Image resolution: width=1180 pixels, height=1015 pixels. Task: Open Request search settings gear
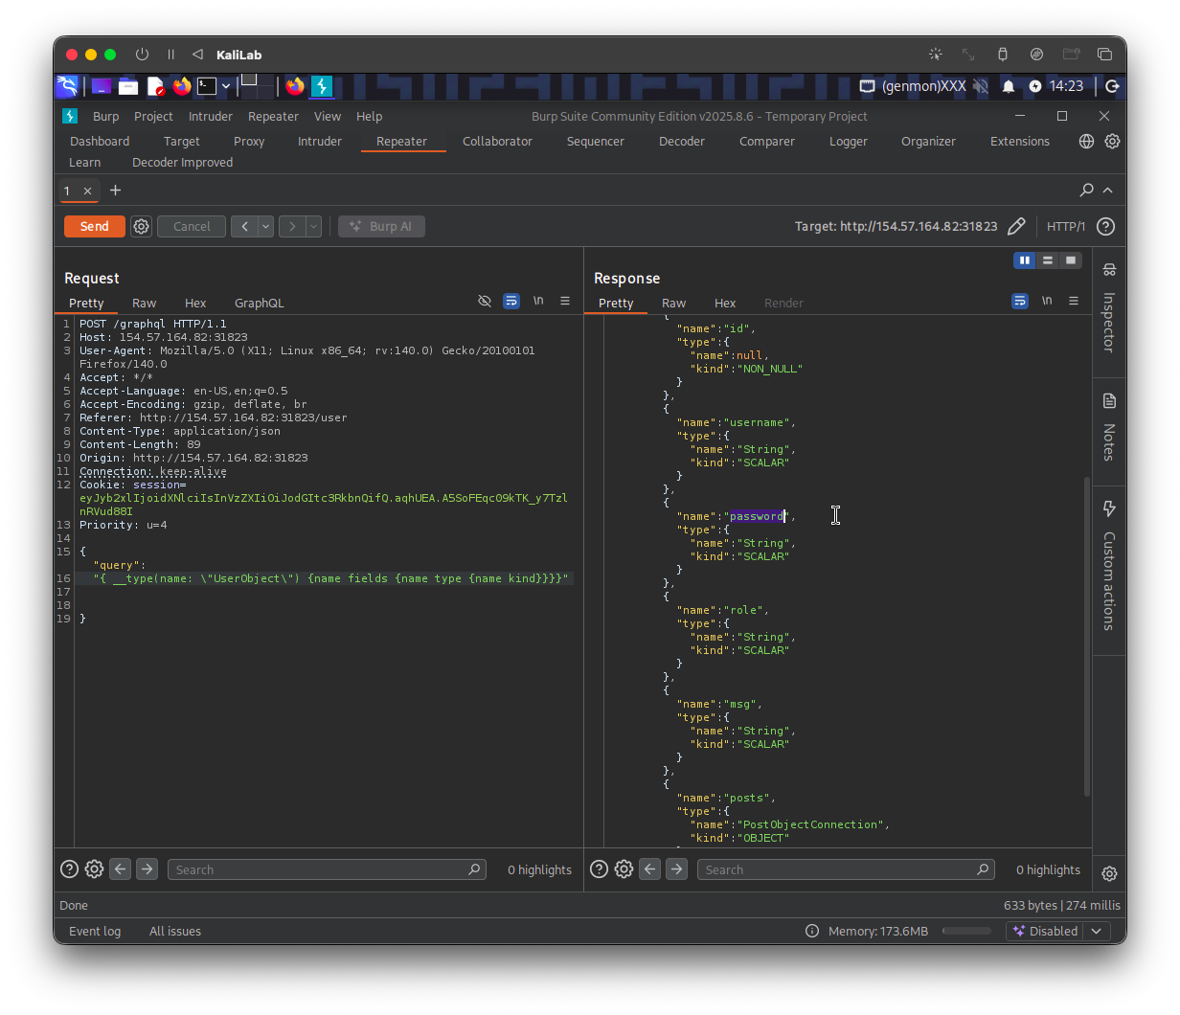(94, 869)
